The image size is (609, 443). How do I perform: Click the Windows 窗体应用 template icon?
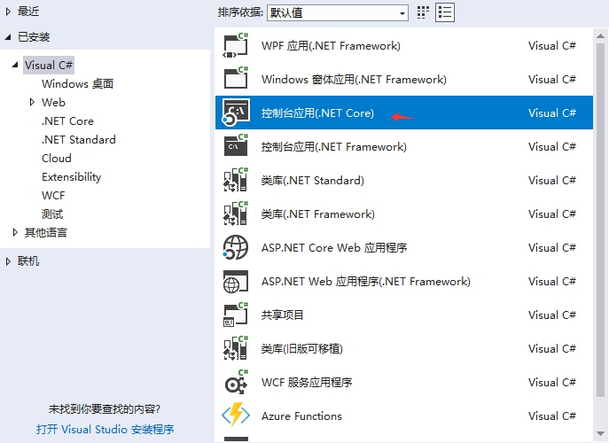click(x=236, y=80)
